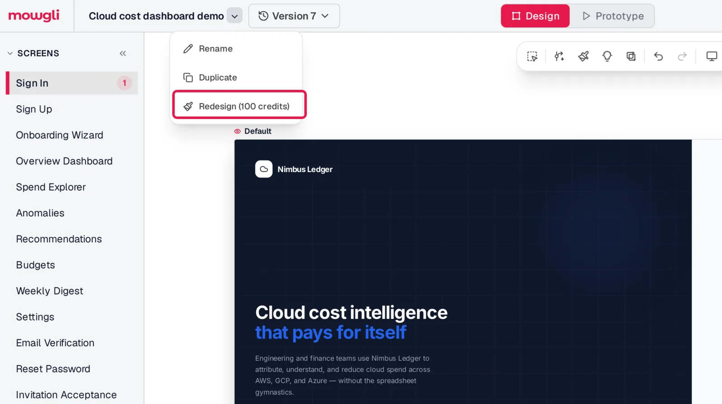Screen dimensions: 722x404
Task: Open the Overview Dashboard screen
Action: [x=72, y=161]
